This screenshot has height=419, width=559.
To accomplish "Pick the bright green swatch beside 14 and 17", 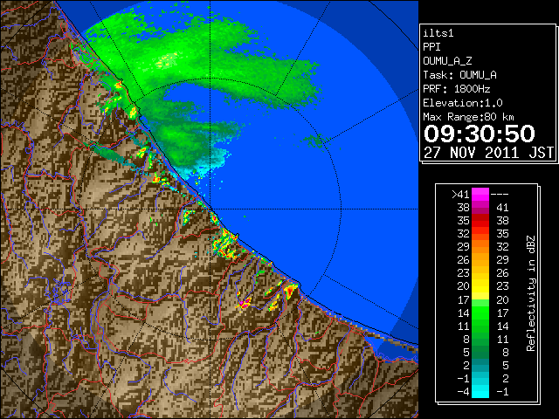I will coord(480,313).
